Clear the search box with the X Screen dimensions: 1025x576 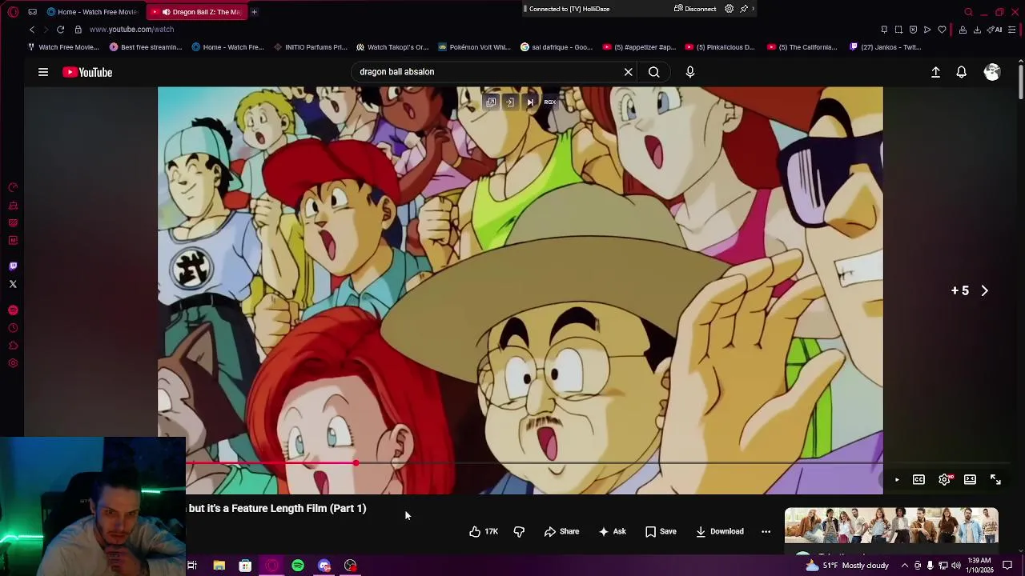pyautogui.click(x=629, y=72)
